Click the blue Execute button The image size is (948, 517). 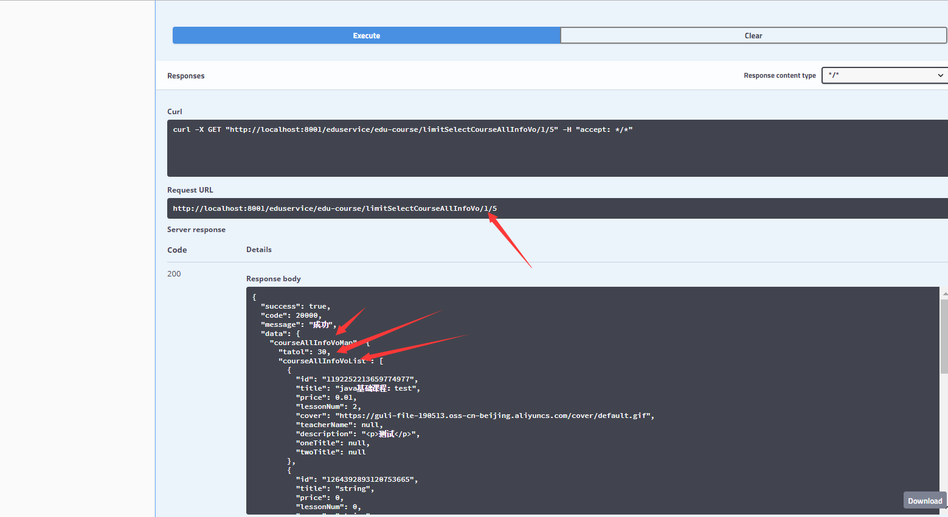(366, 35)
